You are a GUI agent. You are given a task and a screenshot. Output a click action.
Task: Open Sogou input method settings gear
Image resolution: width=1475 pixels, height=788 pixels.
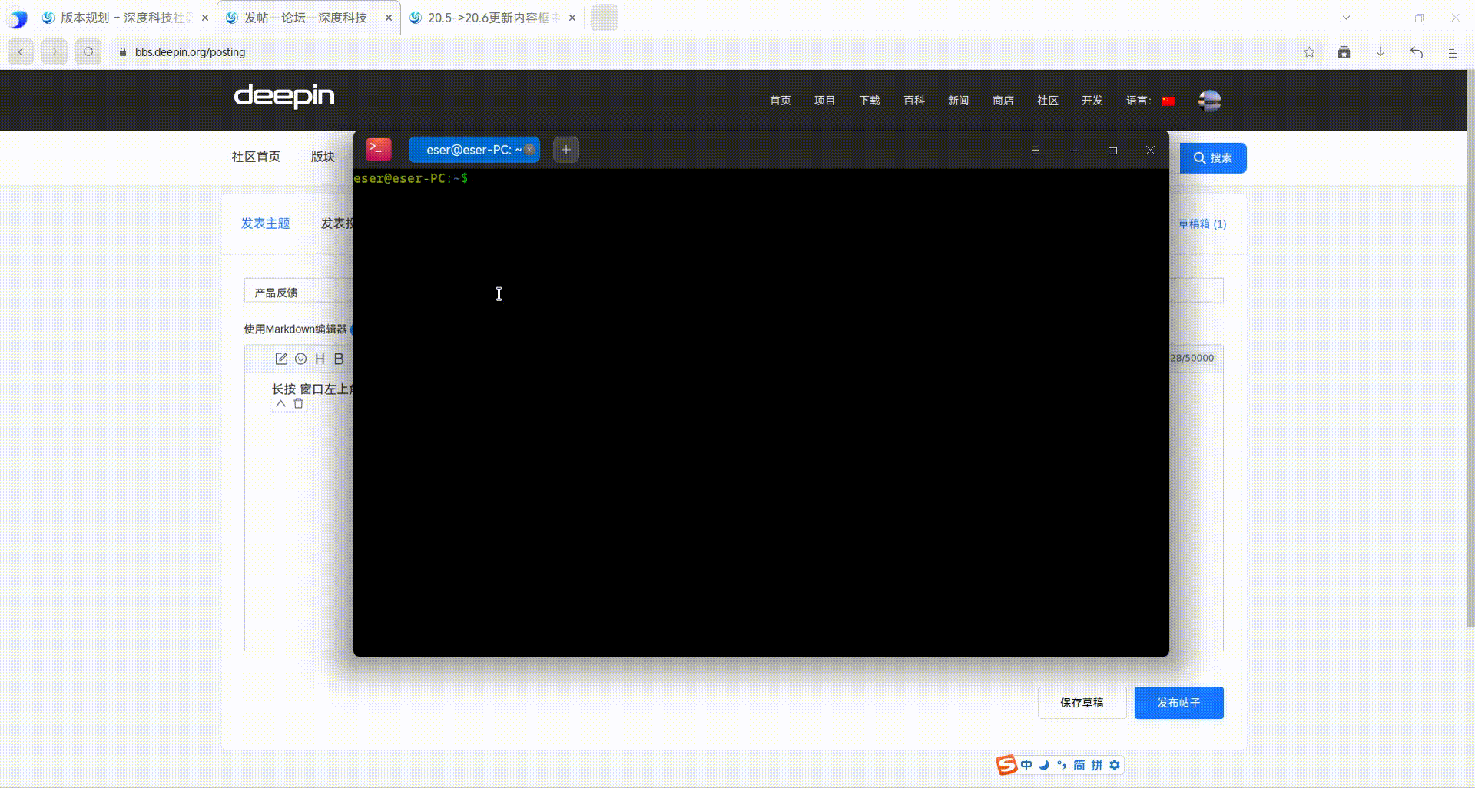click(1115, 765)
